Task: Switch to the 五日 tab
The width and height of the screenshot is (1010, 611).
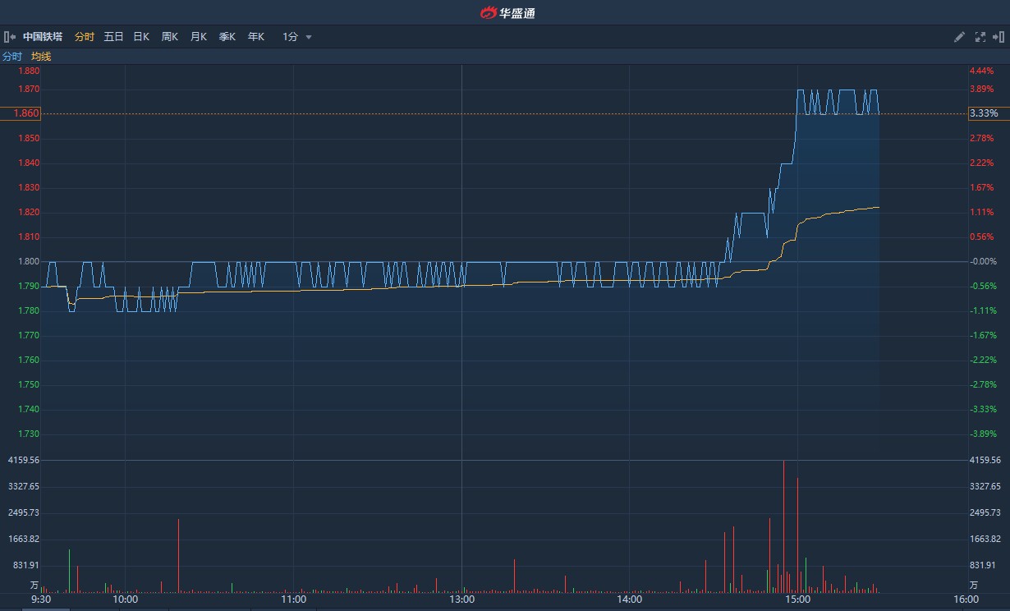Action: click(113, 37)
